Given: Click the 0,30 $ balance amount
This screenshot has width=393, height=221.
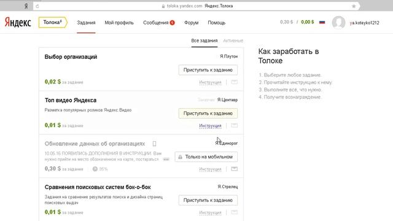Looking at the screenshot, I should click(287, 22).
